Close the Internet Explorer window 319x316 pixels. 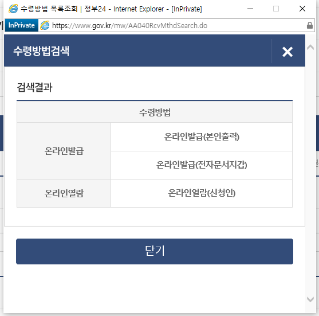pyautogui.click(x=302, y=9)
